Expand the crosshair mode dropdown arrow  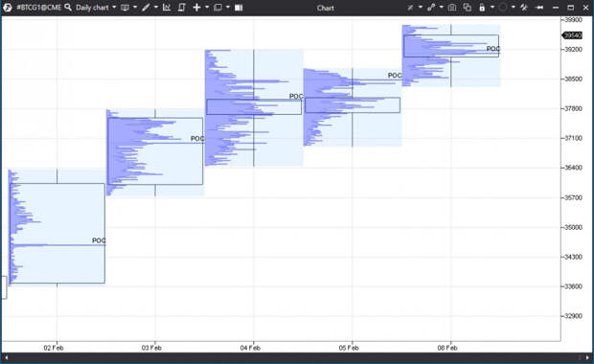[207, 8]
